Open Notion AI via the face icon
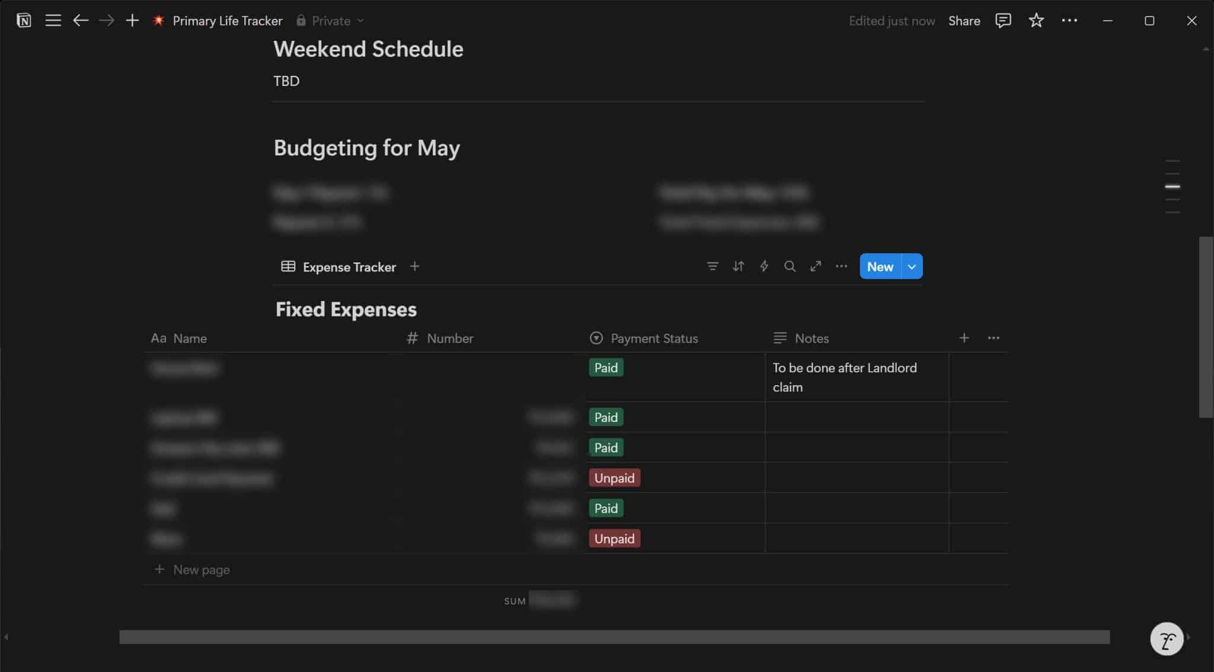This screenshot has height=672, width=1214. [1167, 638]
